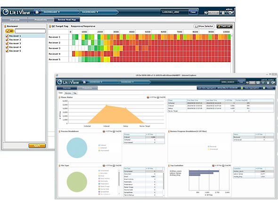Viewport: 278px width, 208px height.
Task: Click the Apply button in Reviewer panel
Action: tap(37, 145)
